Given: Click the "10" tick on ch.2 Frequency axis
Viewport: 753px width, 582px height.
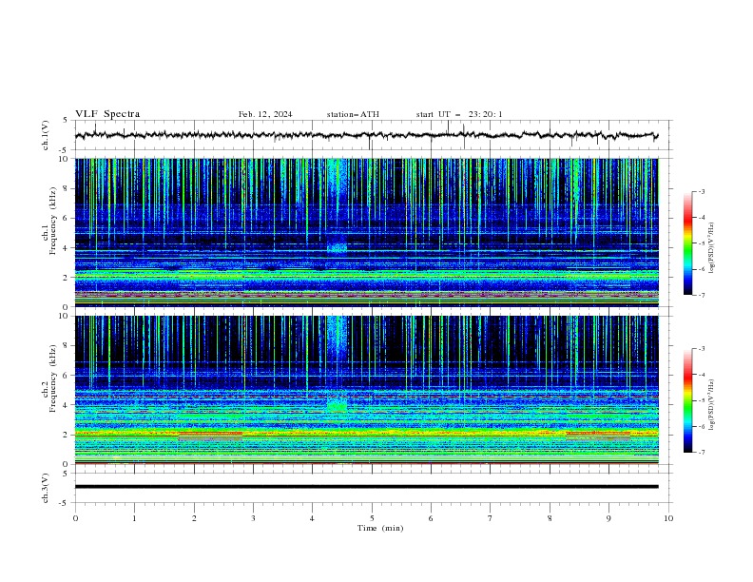Looking at the screenshot, I should click(65, 316).
